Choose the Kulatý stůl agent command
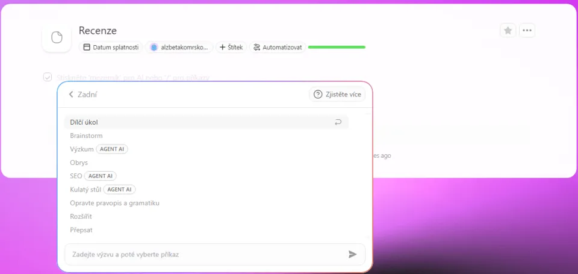The image size is (578, 274). pos(85,190)
